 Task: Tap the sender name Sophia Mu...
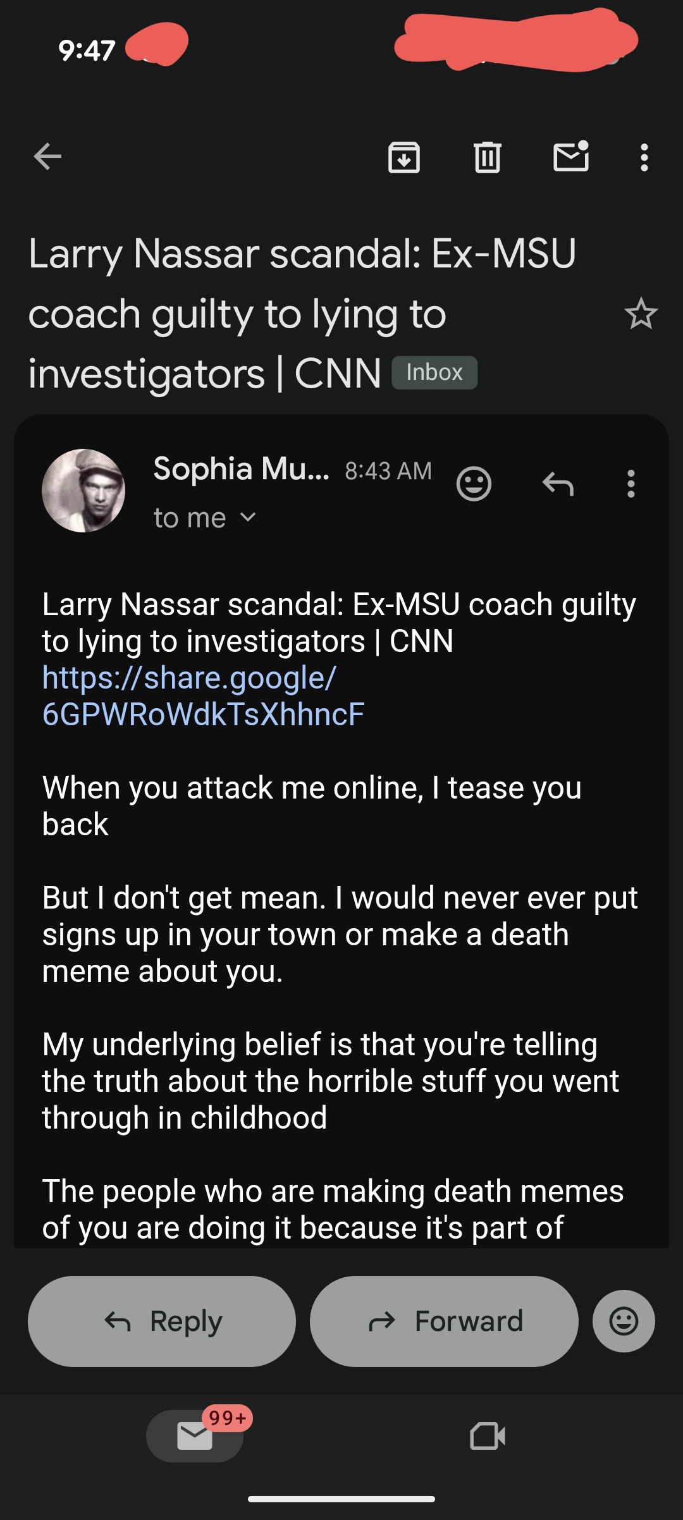pyautogui.click(x=241, y=469)
